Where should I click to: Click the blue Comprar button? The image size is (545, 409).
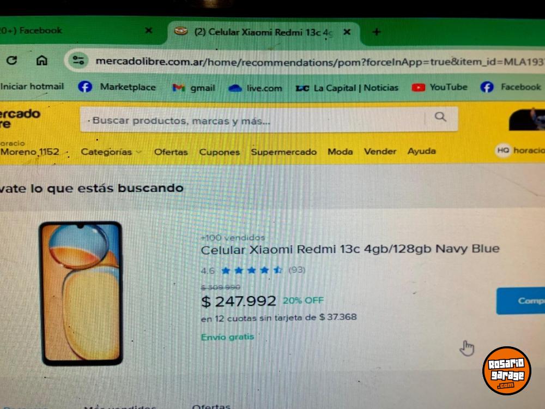pyautogui.click(x=520, y=301)
